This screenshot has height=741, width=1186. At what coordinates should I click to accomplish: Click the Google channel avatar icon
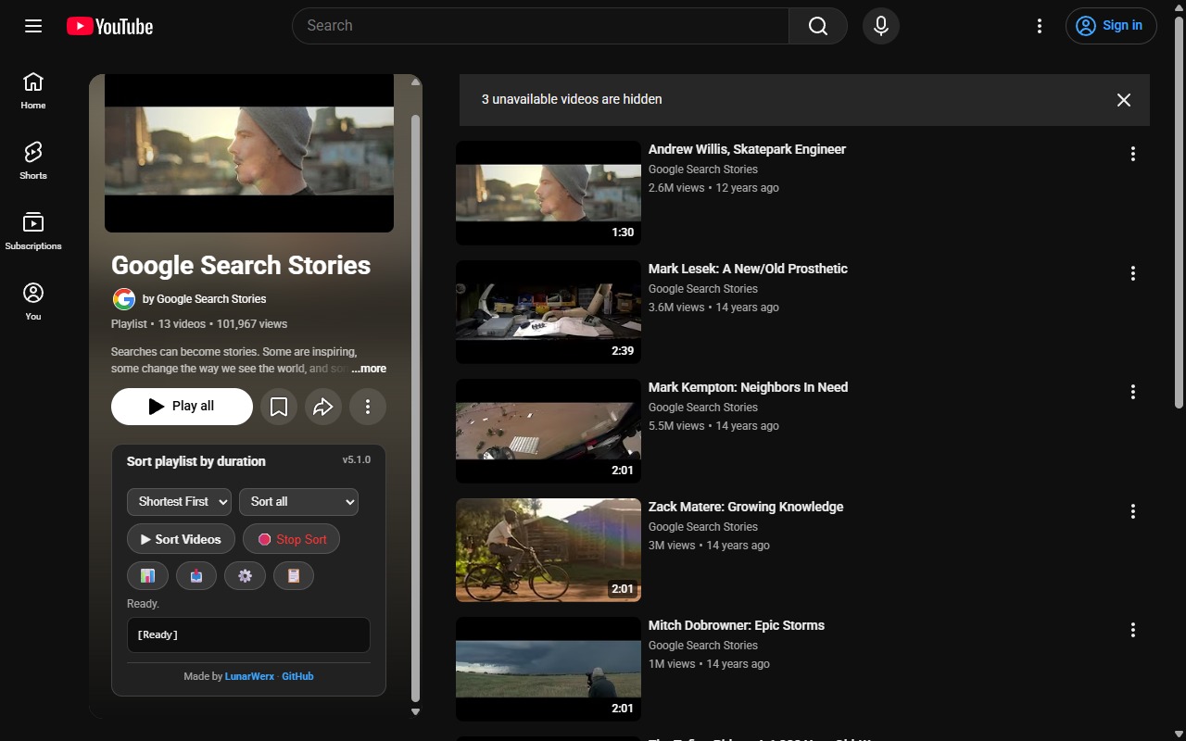pos(123,299)
